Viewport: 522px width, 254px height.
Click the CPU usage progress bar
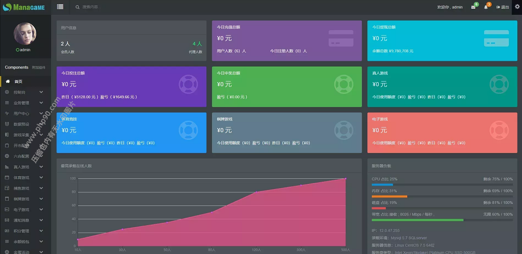(442, 185)
